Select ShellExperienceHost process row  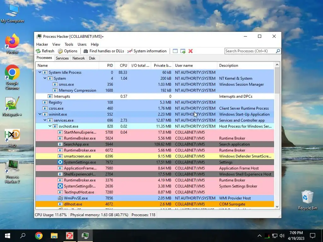pos(155,174)
